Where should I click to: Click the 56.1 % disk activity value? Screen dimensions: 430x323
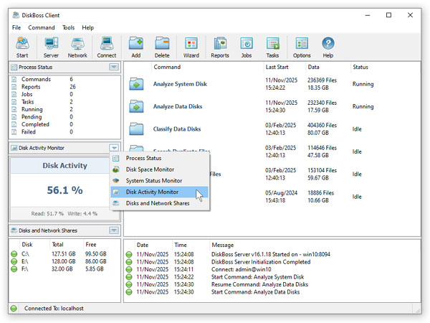(x=64, y=190)
